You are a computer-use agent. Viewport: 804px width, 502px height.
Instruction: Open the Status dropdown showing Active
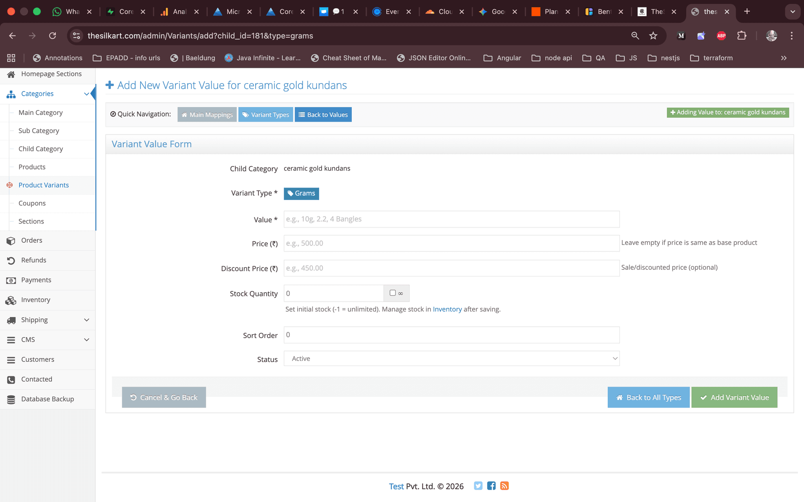[451, 358]
